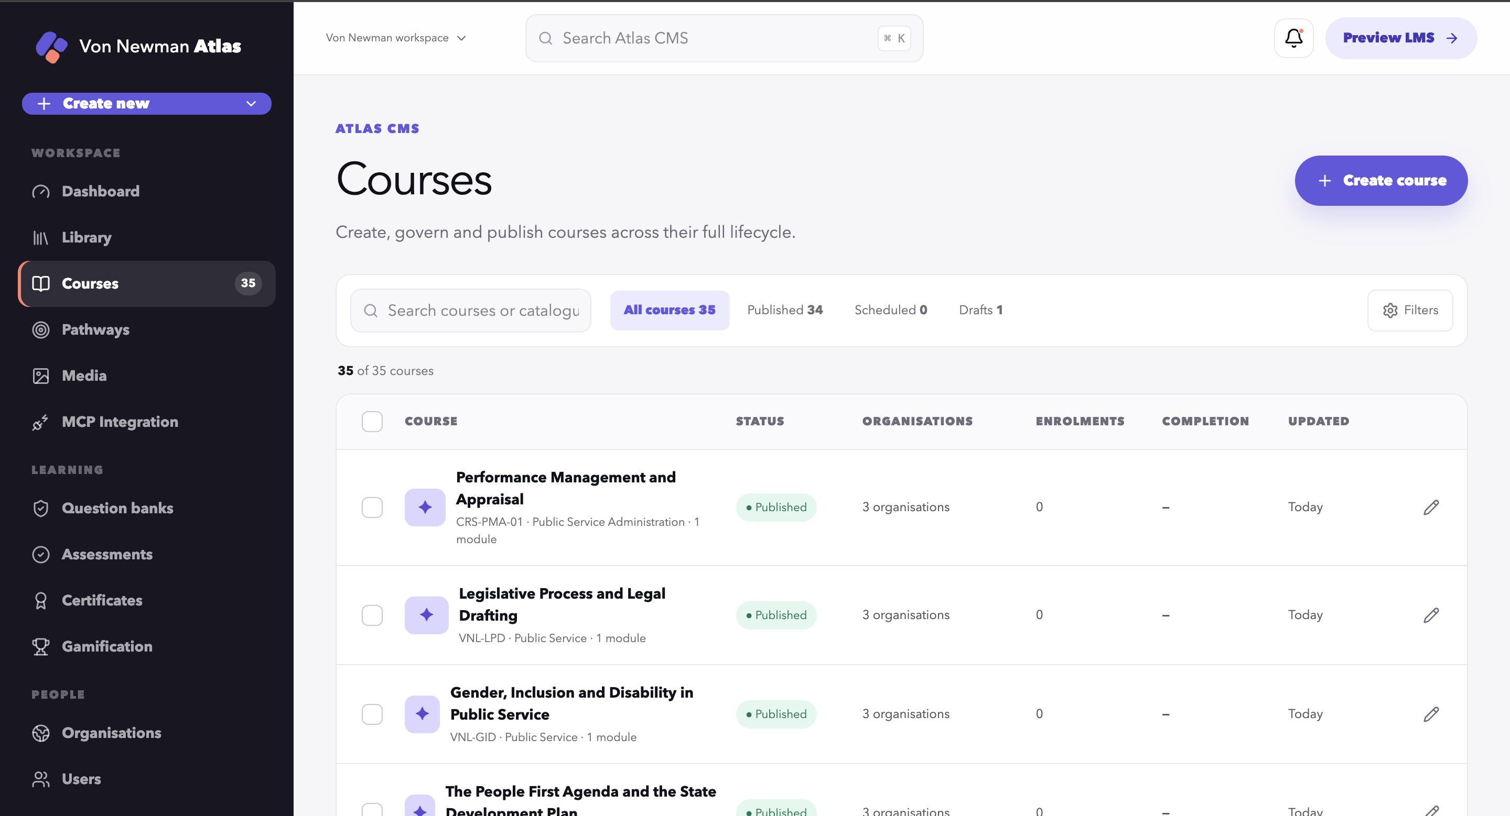The width and height of the screenshot is (1510, 816).
Task: Click the Preview LMS button
Action: (x=1401, y=39)
